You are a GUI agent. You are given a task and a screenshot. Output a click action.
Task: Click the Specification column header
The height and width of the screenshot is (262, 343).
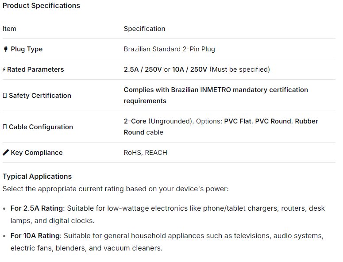pos(144,29)
